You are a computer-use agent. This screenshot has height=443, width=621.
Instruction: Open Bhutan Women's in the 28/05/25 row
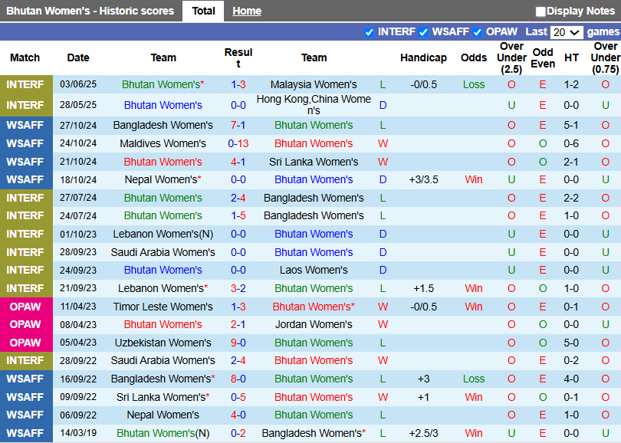(x=163, y=105)
